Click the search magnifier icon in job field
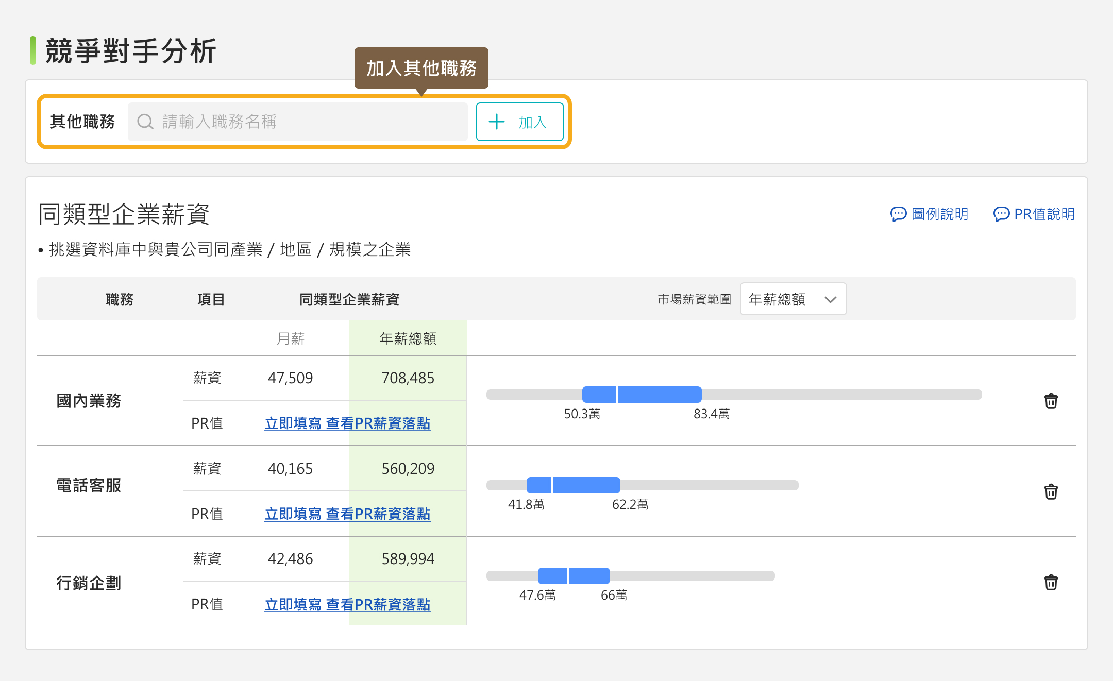Viewport: 1113px width, 681px height. point(145,122)
